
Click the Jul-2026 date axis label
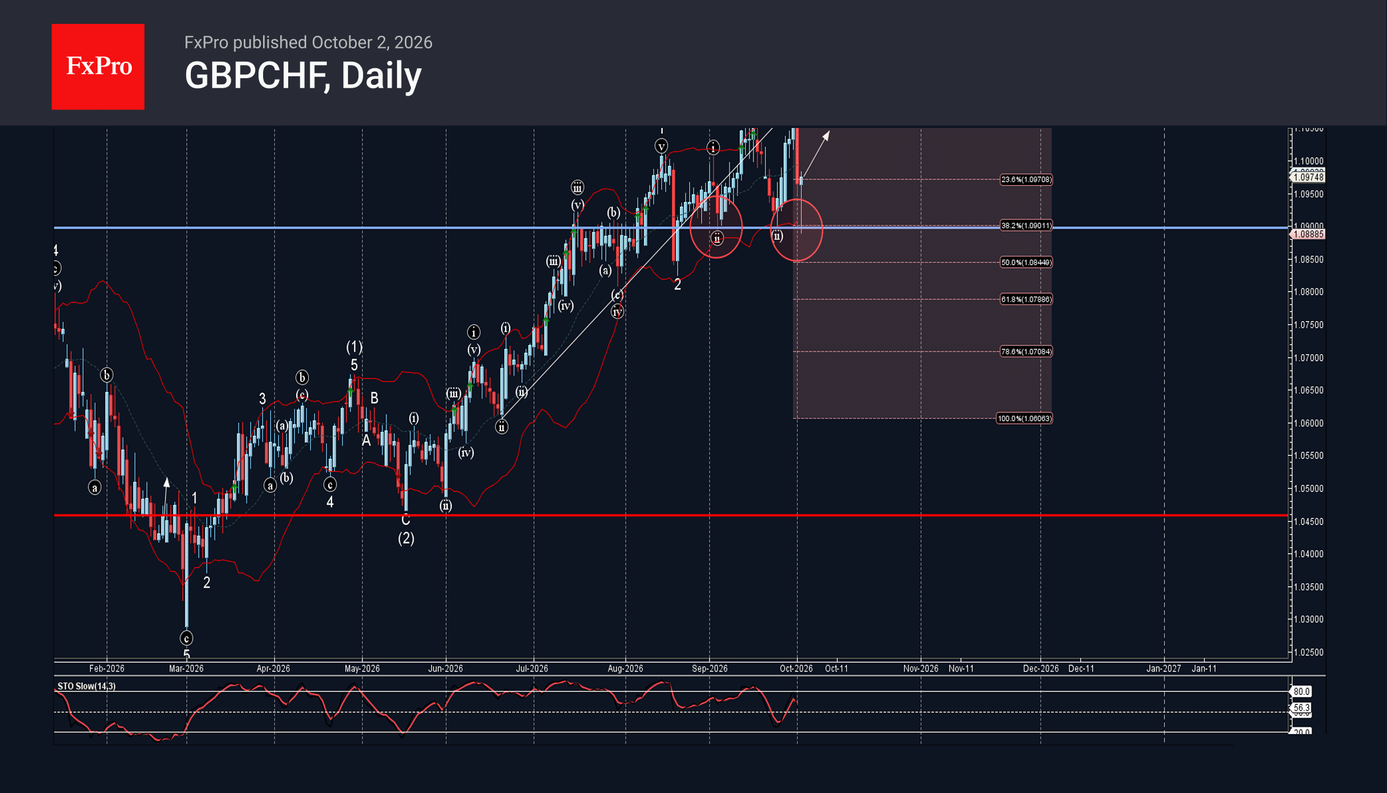pos(532,668)
